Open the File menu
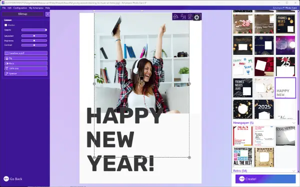Screen dimensions: 300x187 point(4,8)
